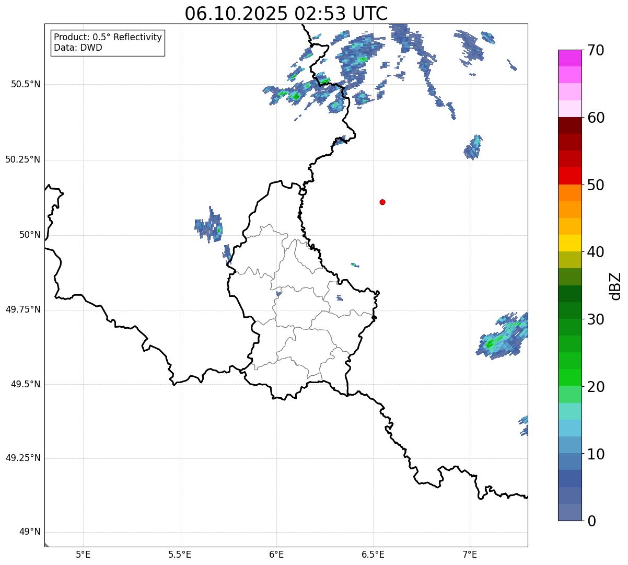Click the 6°E longitude label
Screen dimensions: 628x565
coord(276,554)
